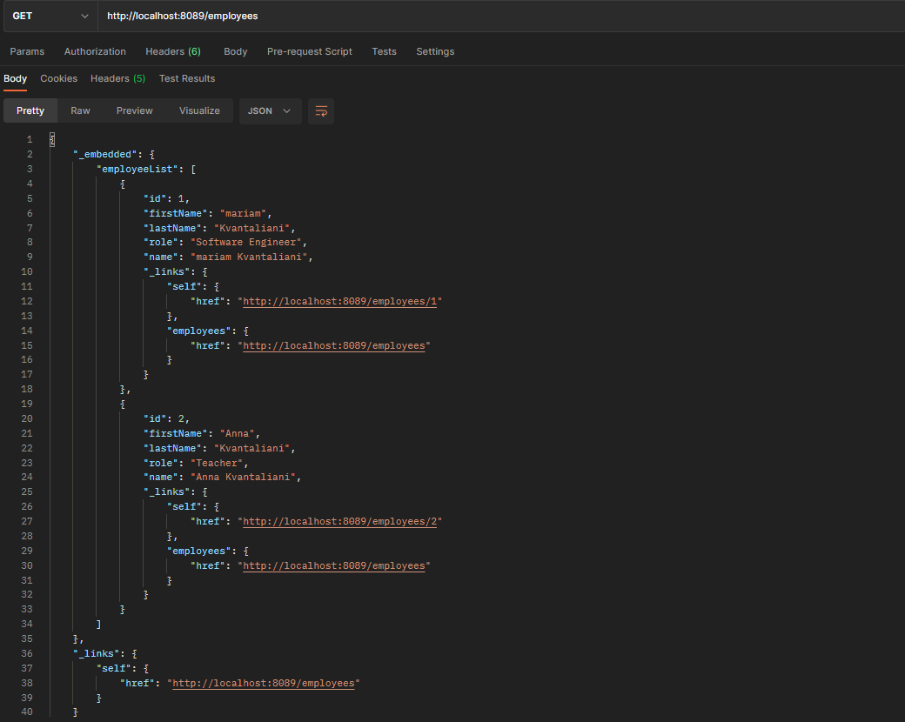905x722 pixels.
Task: Click the "mariam" firstName value
Action: click(x=243, y=213)
